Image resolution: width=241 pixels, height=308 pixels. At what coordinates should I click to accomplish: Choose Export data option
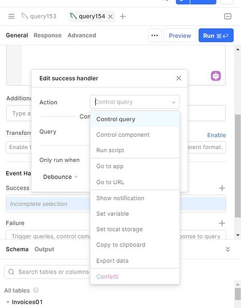coord(135,261)
